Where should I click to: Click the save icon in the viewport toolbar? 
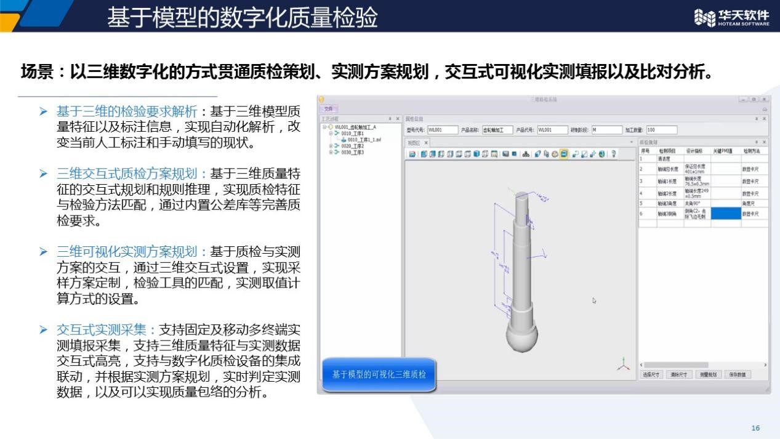(x=412, y=154)
